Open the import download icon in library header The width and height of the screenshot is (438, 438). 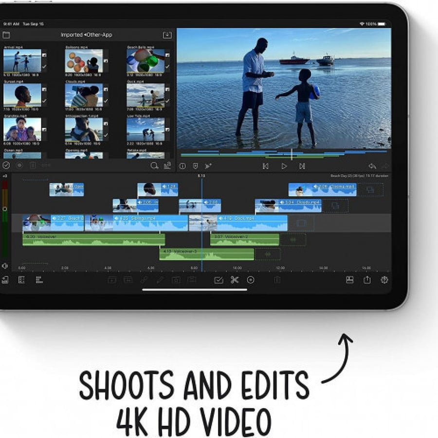click(x=167, y=35)
